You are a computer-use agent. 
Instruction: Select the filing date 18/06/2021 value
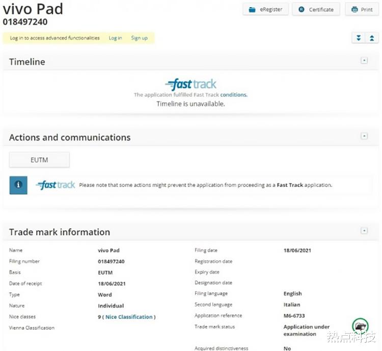(x=297, y=250)
